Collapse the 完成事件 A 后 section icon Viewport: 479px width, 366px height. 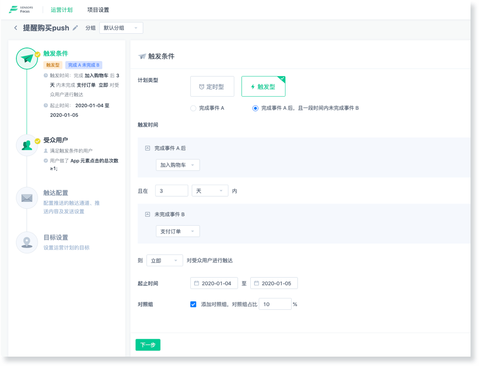[147, 148]
